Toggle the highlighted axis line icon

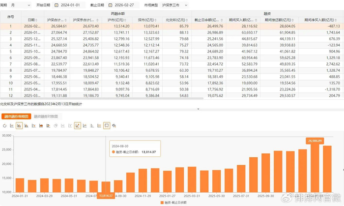(77, 125)
